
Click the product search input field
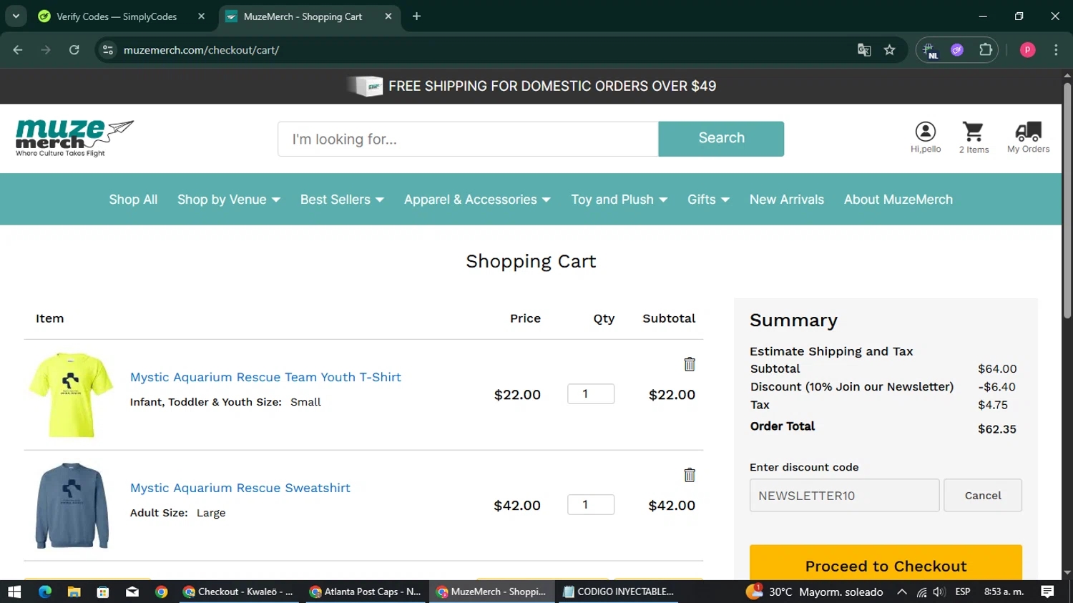pos(468,139)
